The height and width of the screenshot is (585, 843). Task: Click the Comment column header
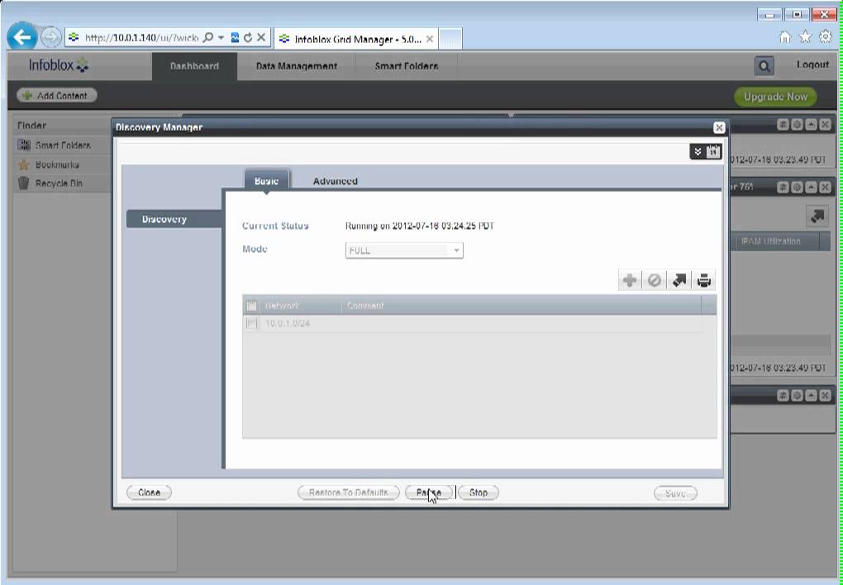coord(522,306)
